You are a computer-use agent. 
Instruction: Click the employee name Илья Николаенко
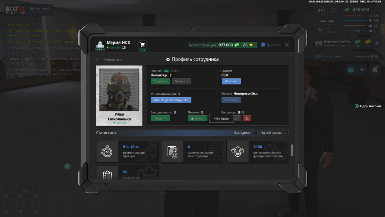(119, 116)
